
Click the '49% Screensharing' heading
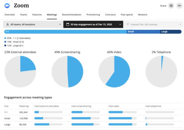point(67,52)
